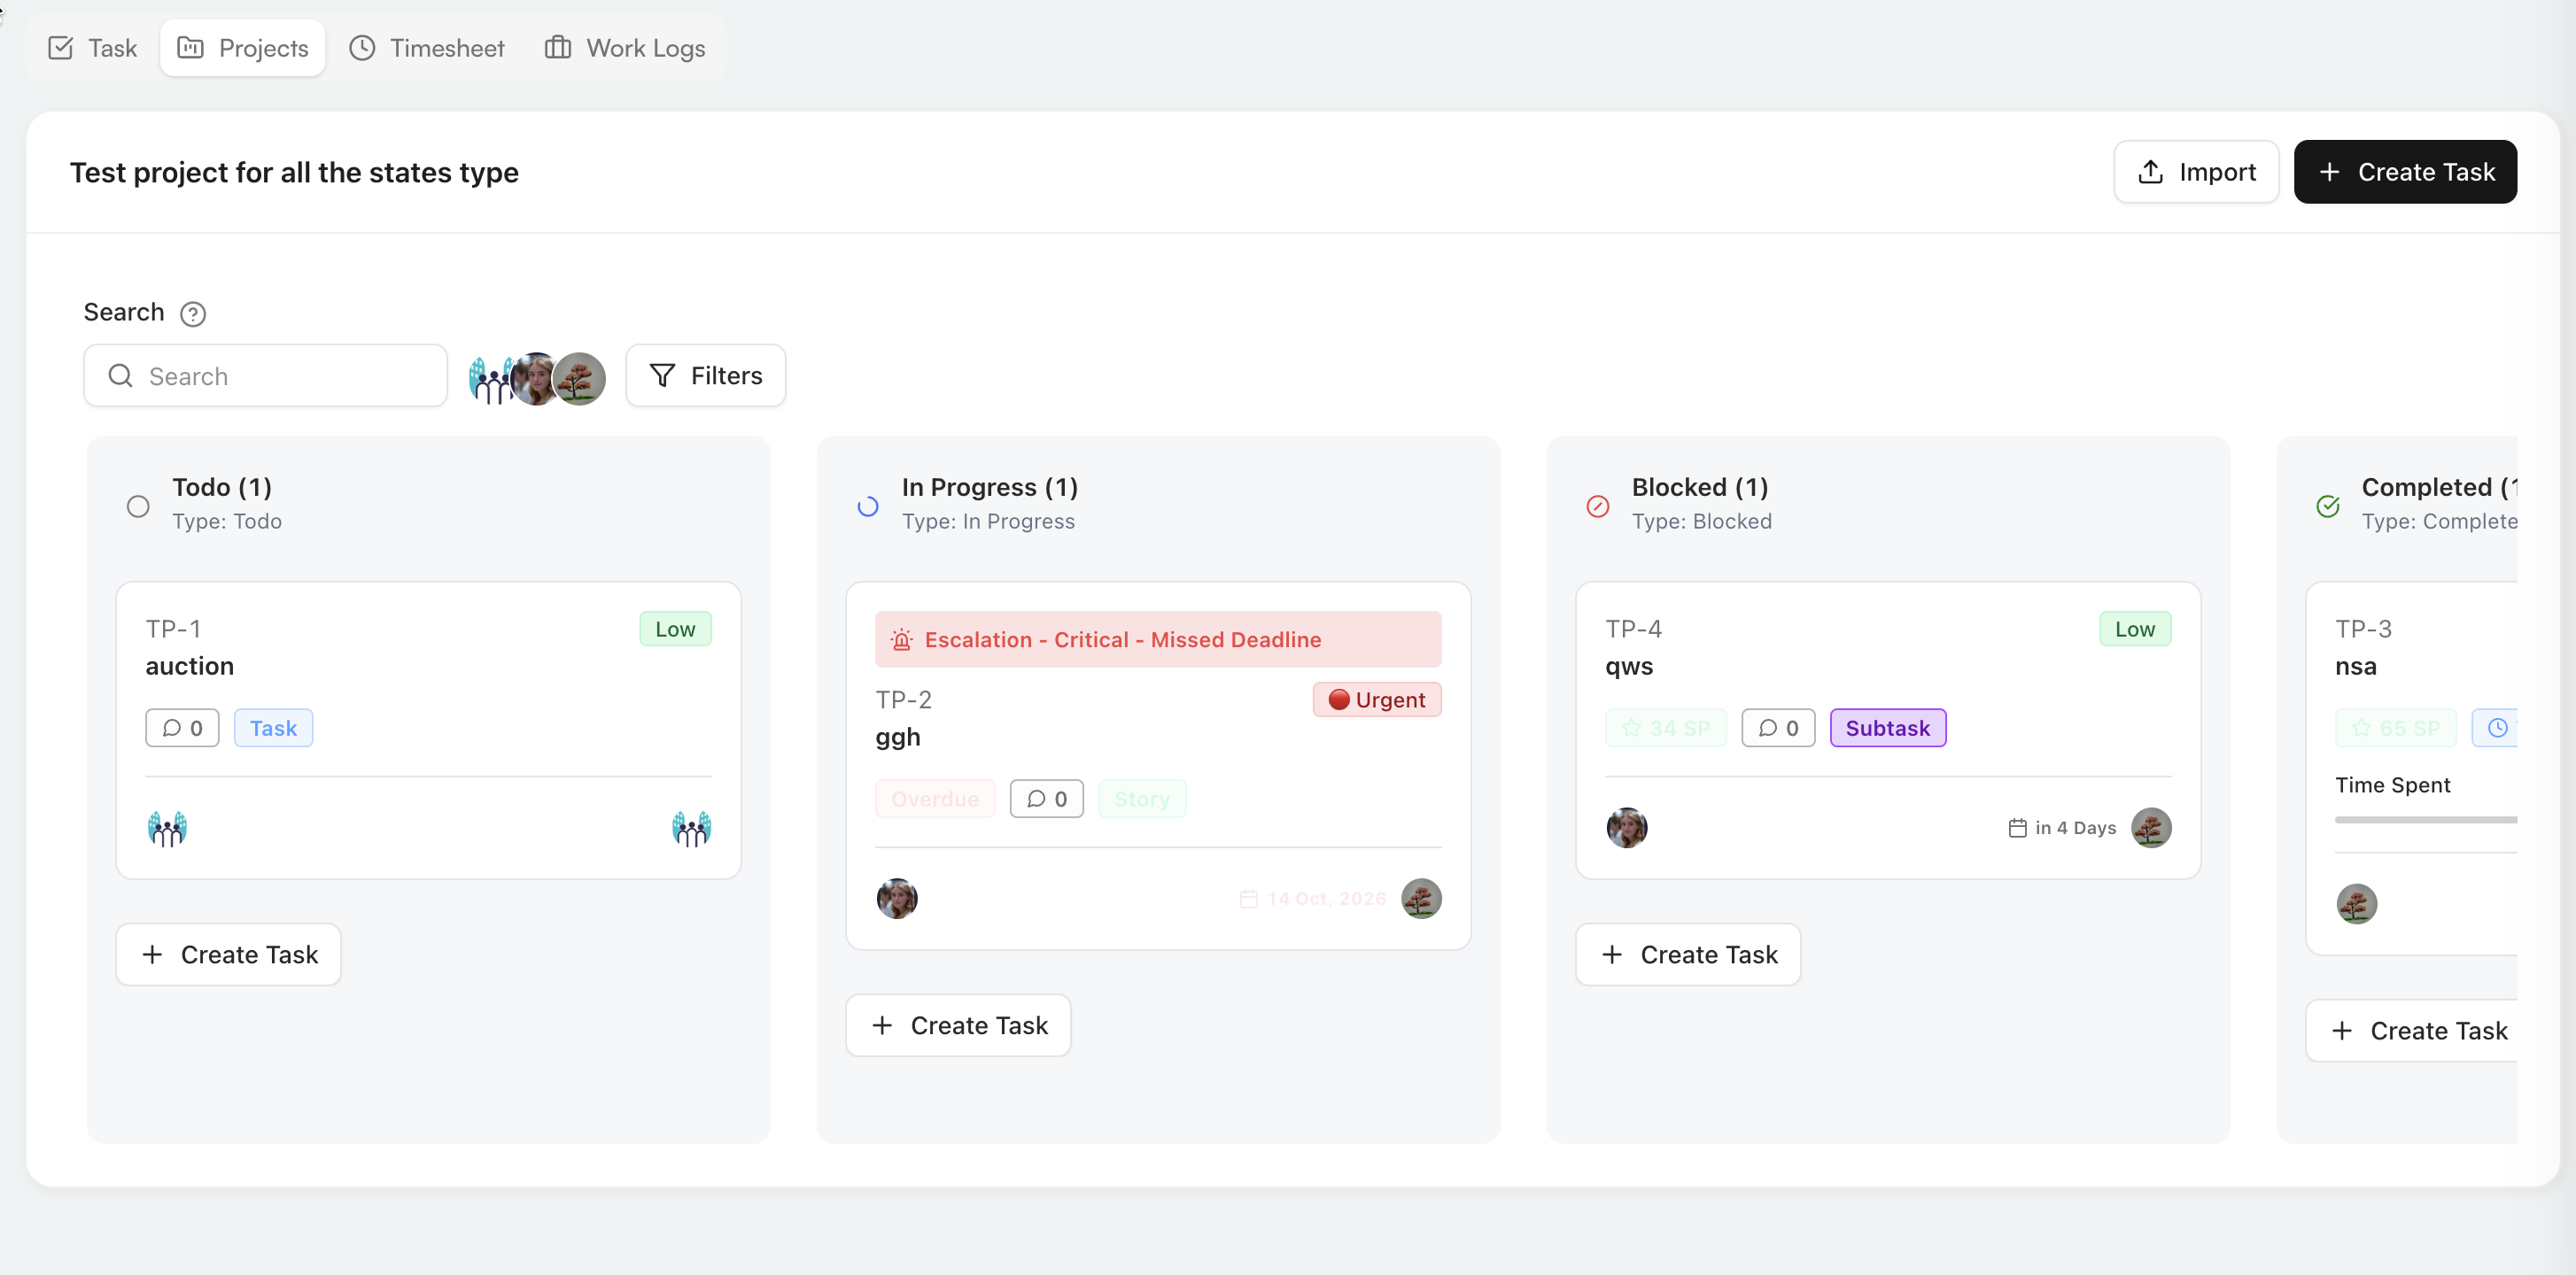
Task: Click the Escalation Critical Missed Deadline banner
Action: pyautogui.click(x=1158, y=639)
